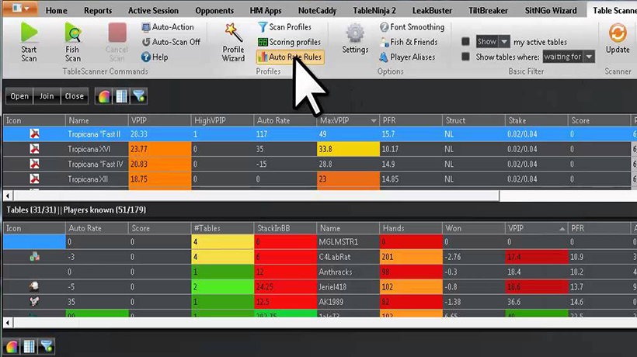Expand the waiting for dropdown
The image size is (637, 357).
point(589,57)
